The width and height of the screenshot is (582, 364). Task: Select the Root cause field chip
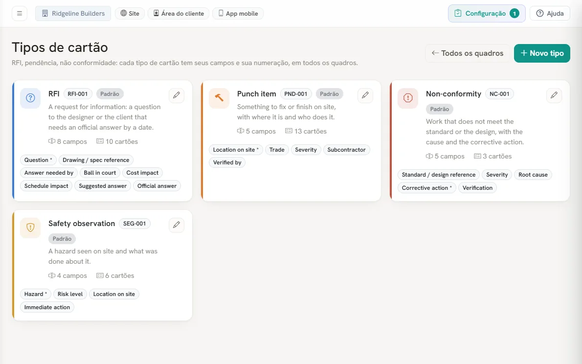pos(533,175)
